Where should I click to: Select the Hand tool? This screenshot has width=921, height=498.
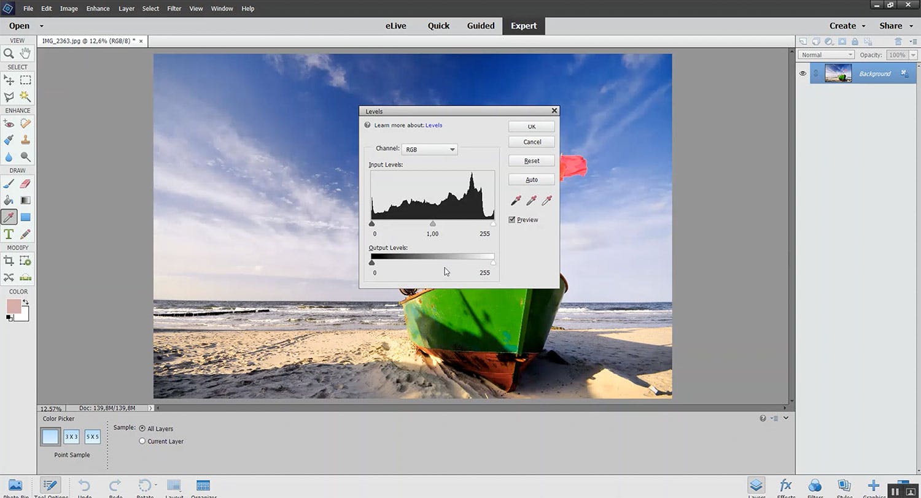tap(25, 54)
